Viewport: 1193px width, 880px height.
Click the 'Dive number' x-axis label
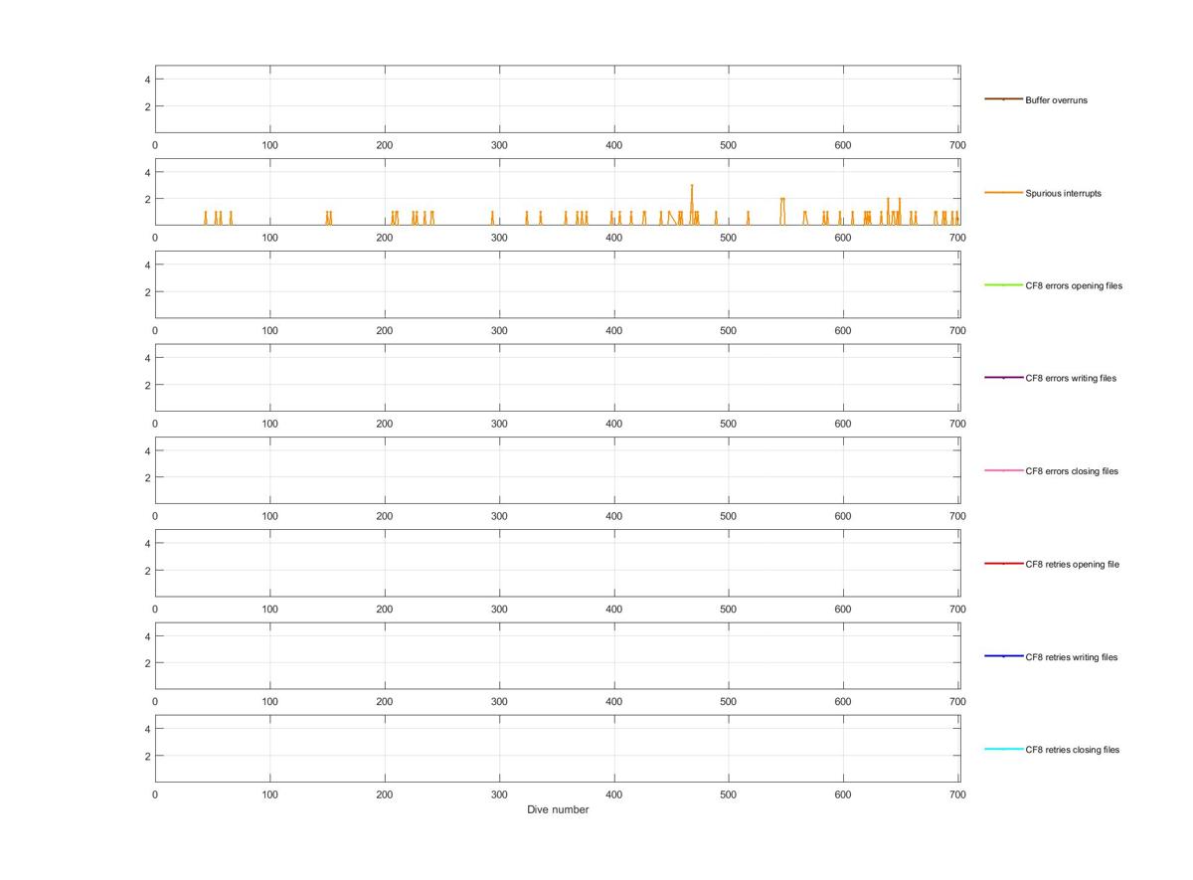558,809
